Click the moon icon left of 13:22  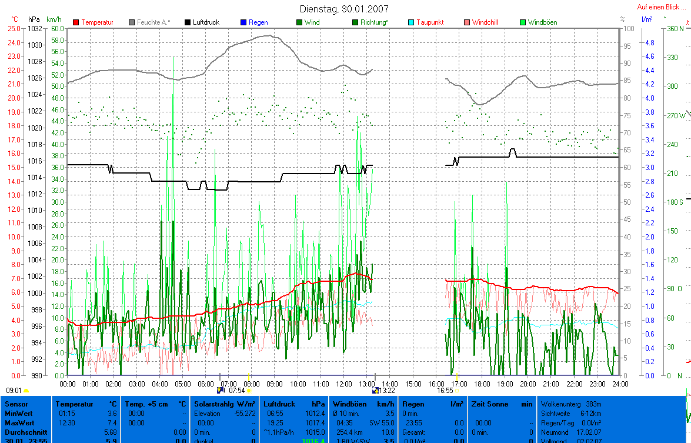(x=375, y=389)
